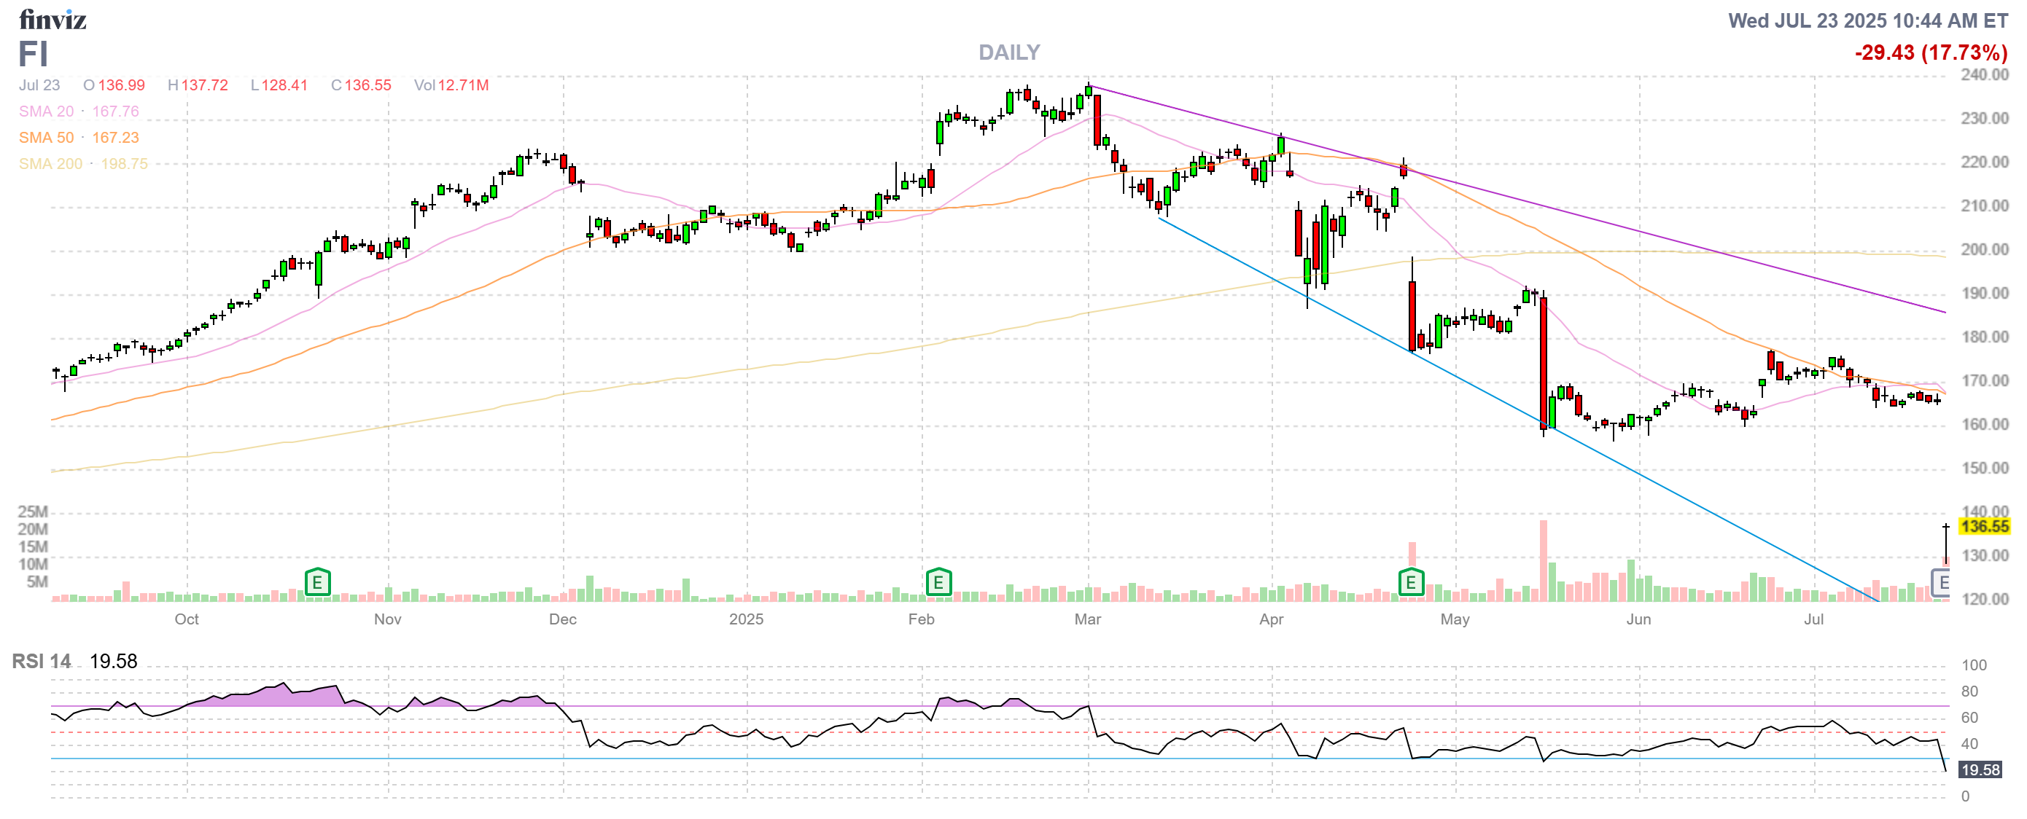The image size is (2027, 819).
Task: Click the FI ticker symbol
Action: pos(33,54)
